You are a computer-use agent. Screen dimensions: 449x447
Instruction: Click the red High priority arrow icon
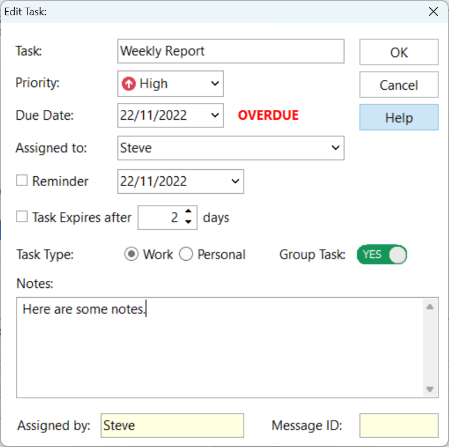tap(129, 83)
